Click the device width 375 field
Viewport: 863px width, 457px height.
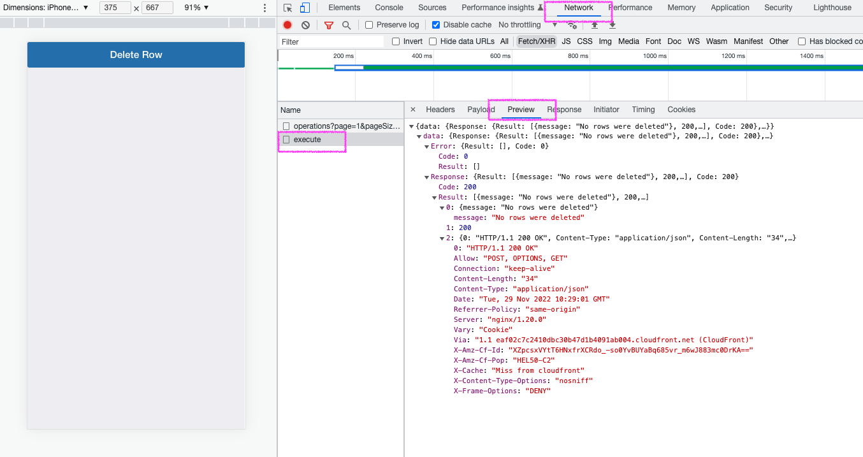pos(115,8)
